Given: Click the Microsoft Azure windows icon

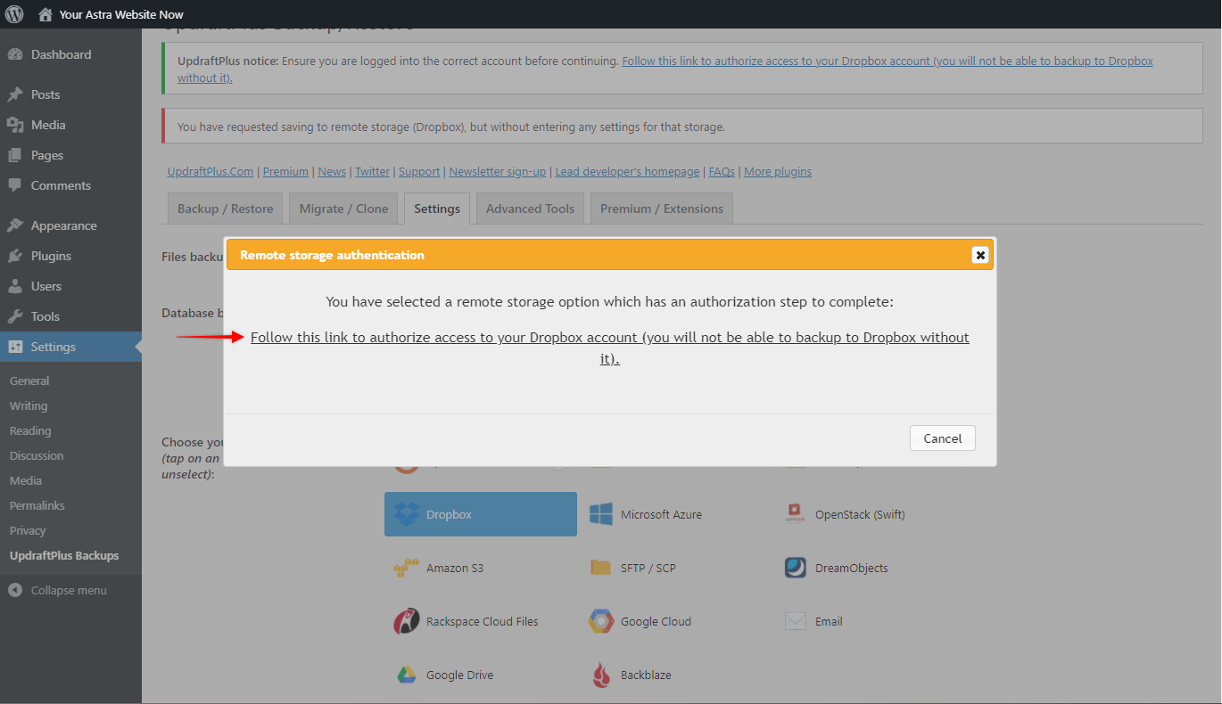Looking at the screenshot, I should tap(601, 514).
